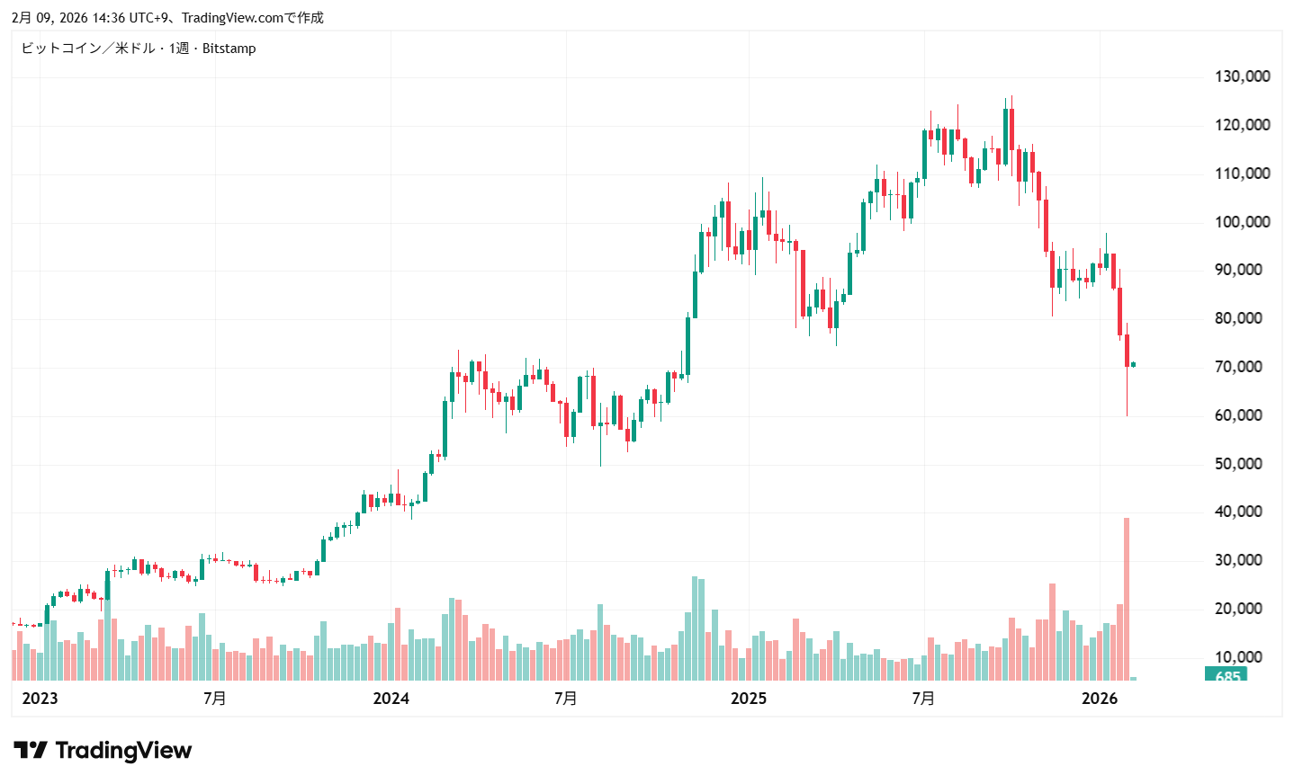Screen dimensions: 1294x784
Task: Select the 2025 label on time axis
Action: [x=748, y=699]
